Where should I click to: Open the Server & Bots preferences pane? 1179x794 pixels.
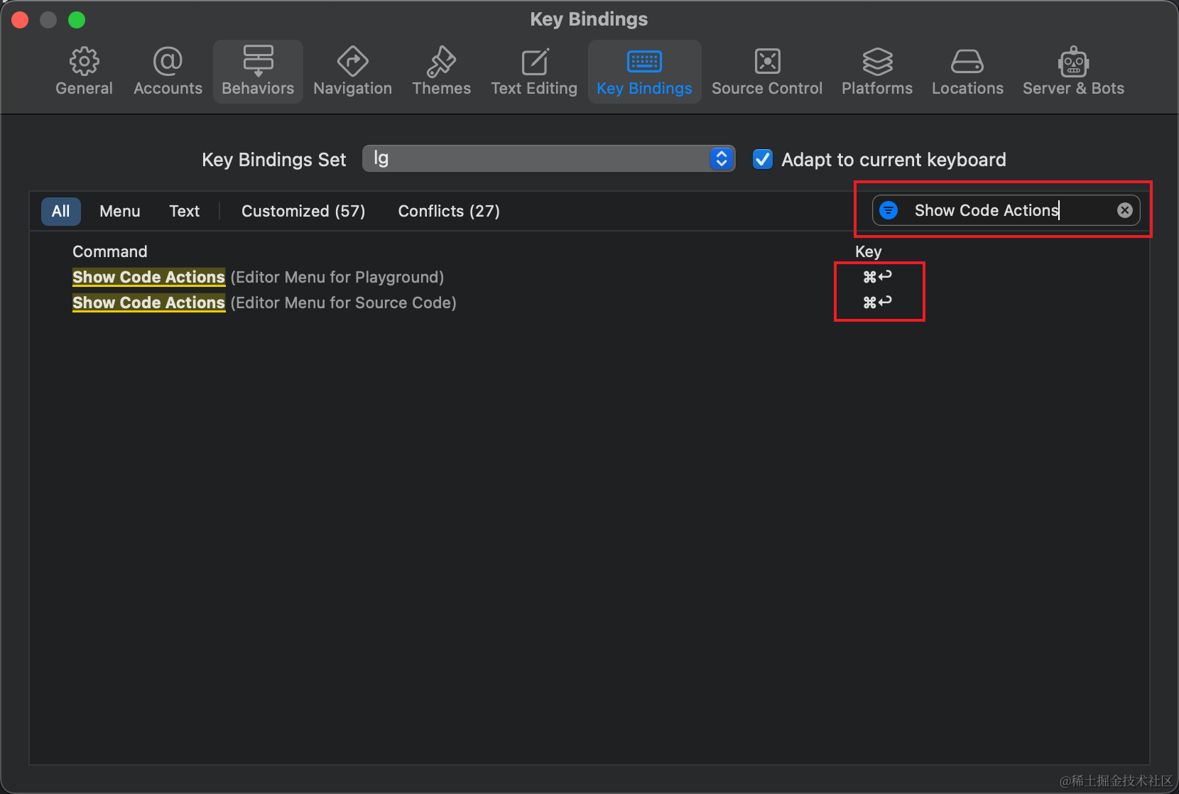click(1073, 72)
